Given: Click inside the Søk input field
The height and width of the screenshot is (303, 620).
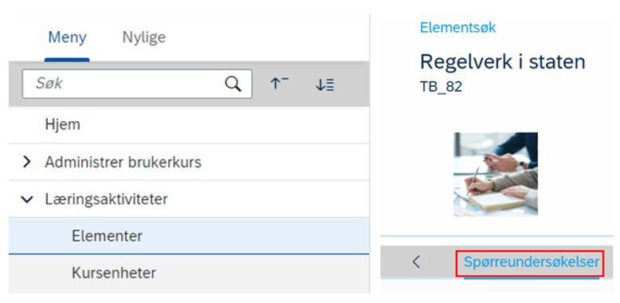Looking at the screenshot, I should (124, 84).
